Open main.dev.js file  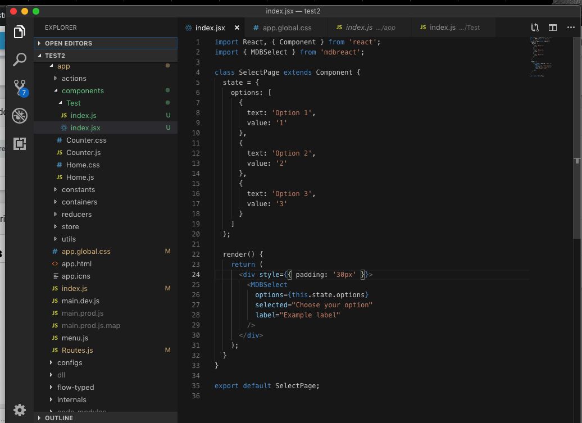(106, 301)
